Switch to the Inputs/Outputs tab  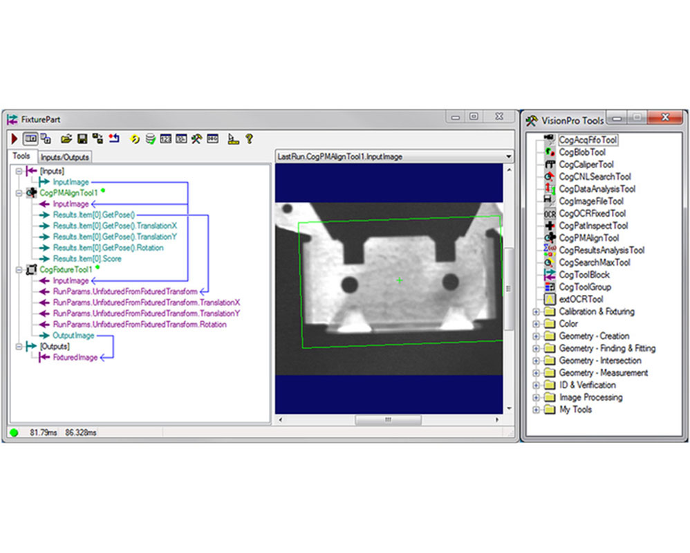(x=65, y=157)
